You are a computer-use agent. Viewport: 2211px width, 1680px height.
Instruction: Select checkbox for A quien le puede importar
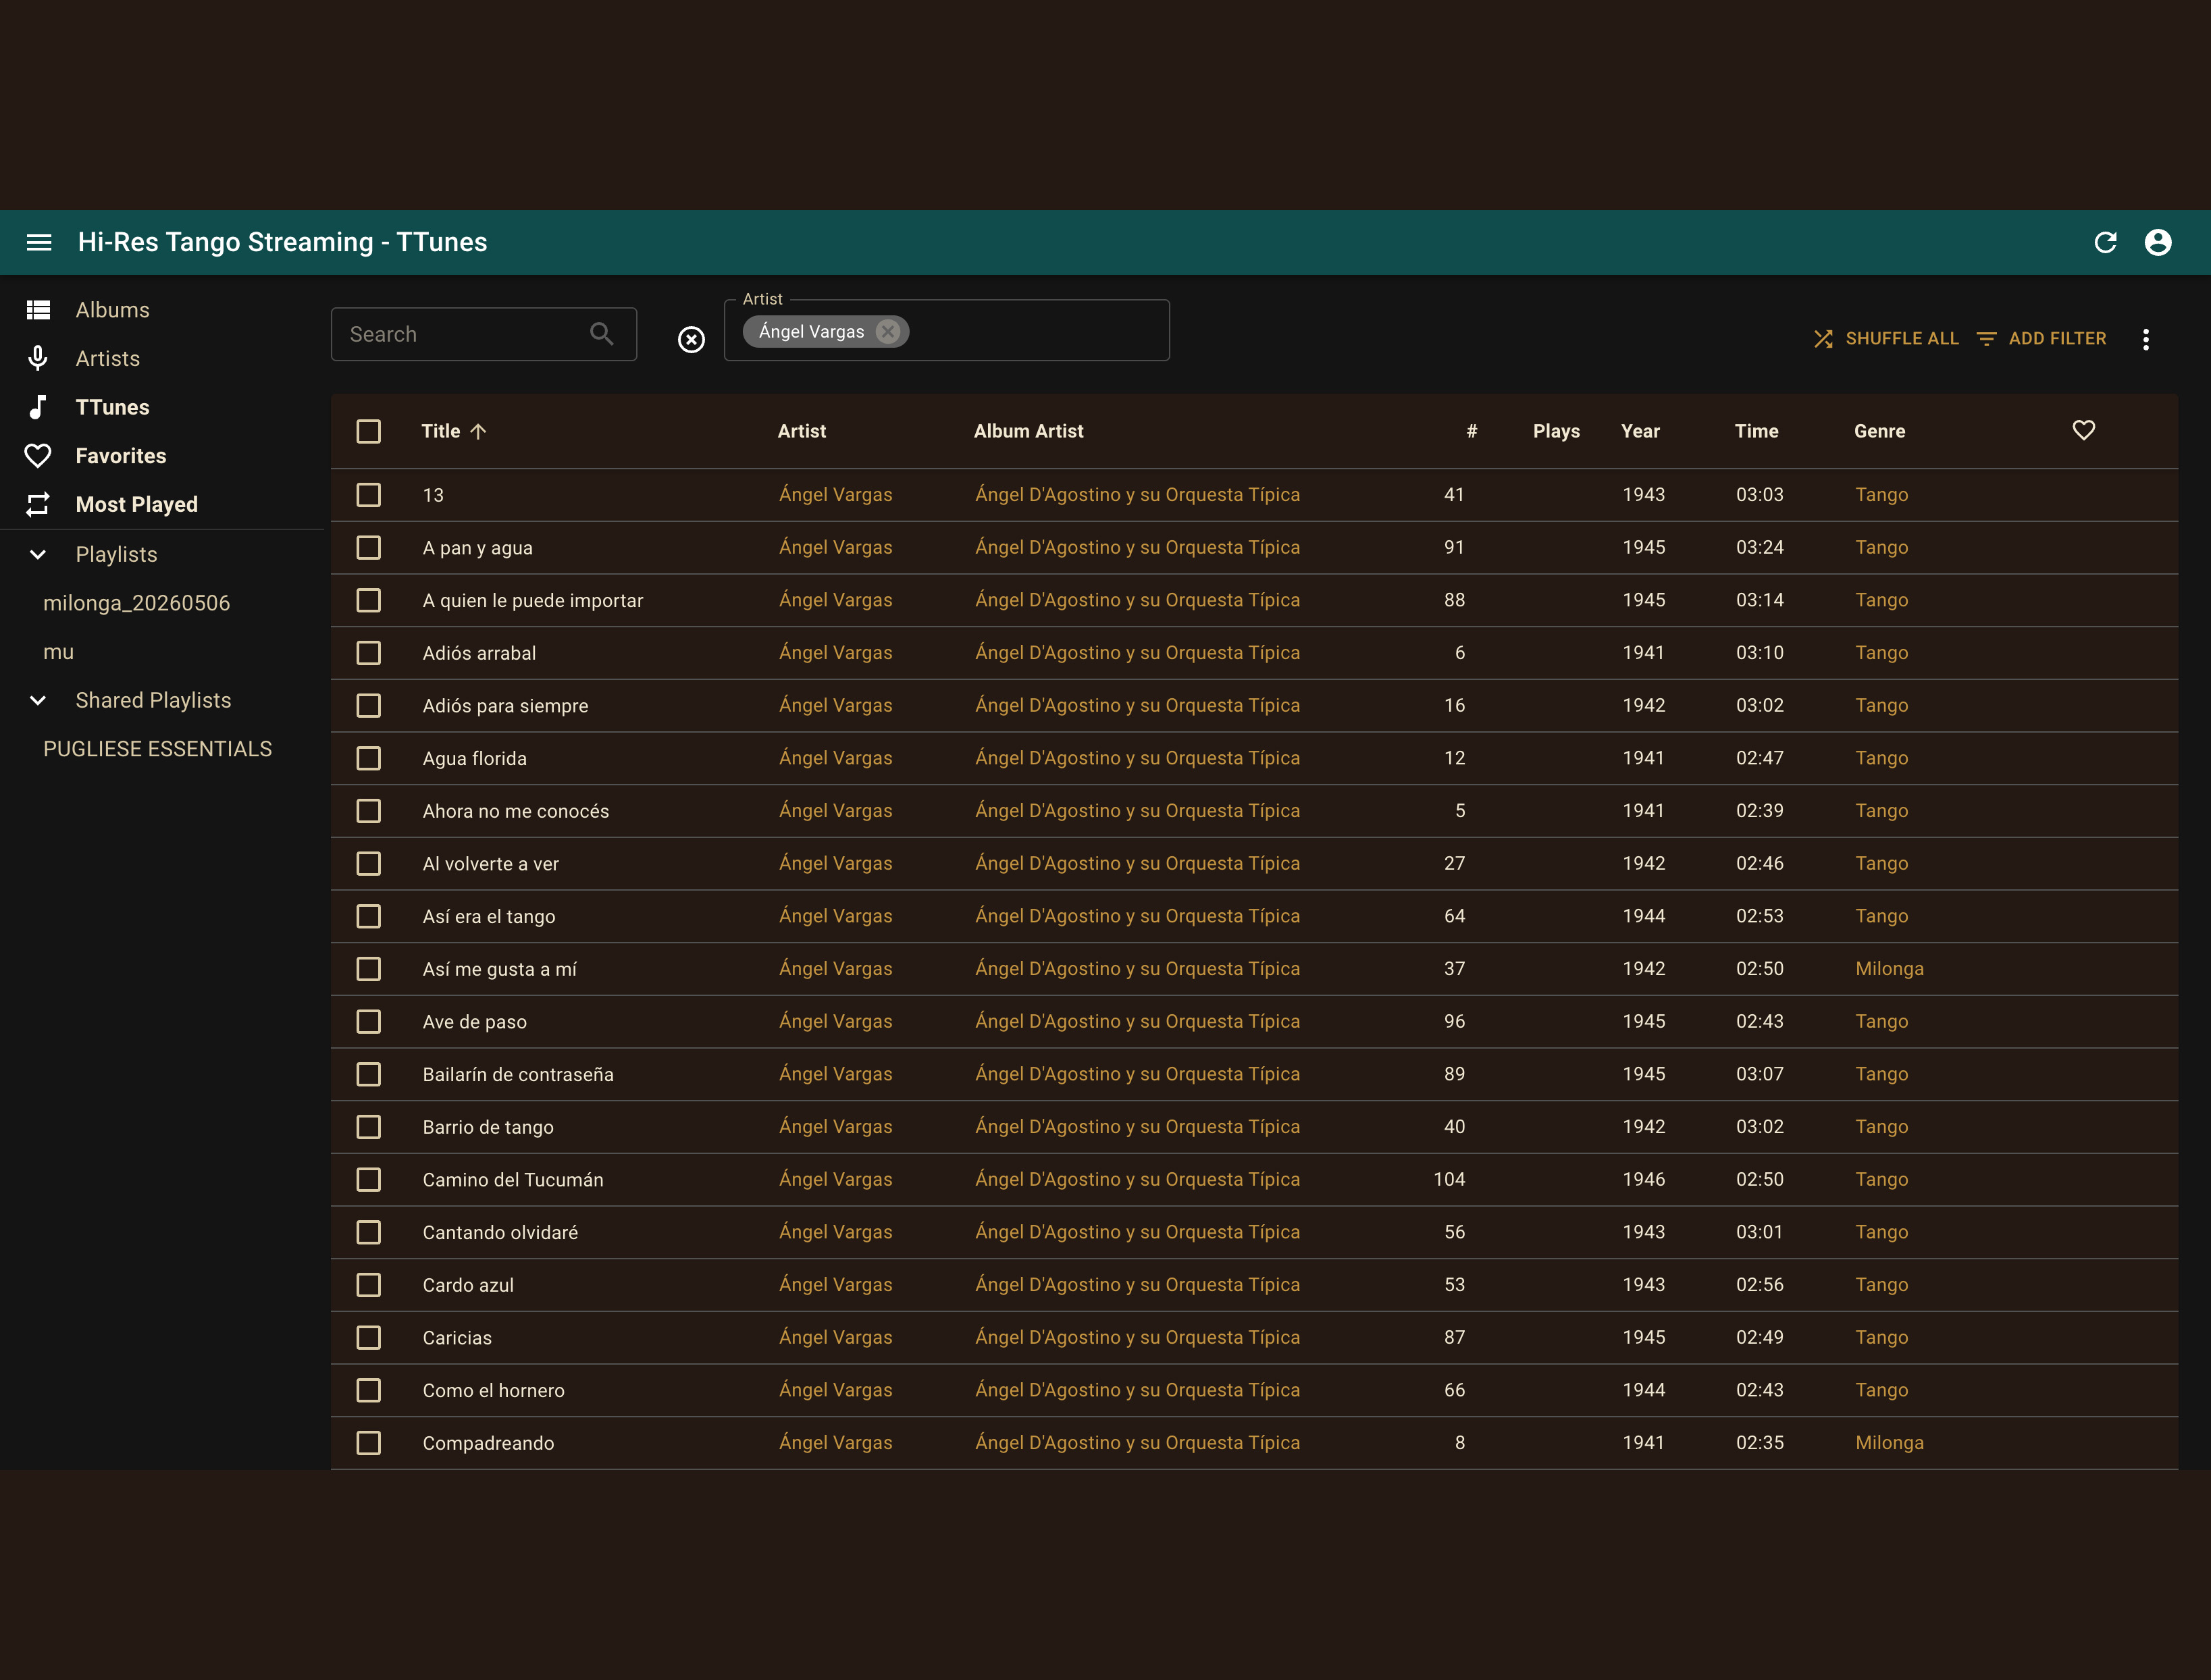pyautogui.click(x=369, y=600)
